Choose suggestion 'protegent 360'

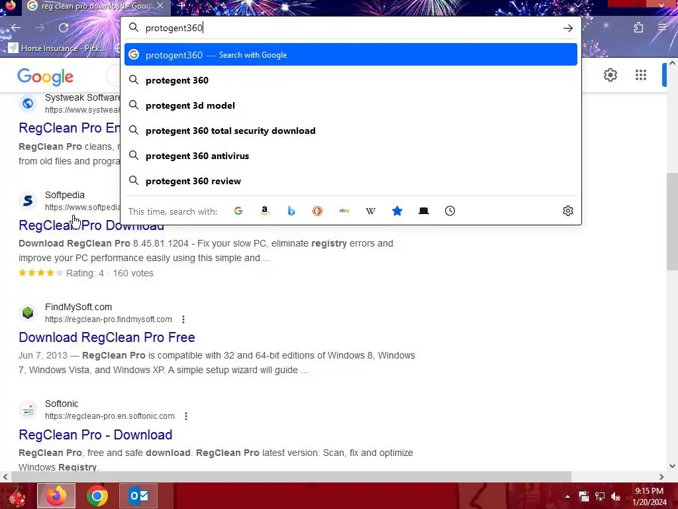click(x=351, y=80)
